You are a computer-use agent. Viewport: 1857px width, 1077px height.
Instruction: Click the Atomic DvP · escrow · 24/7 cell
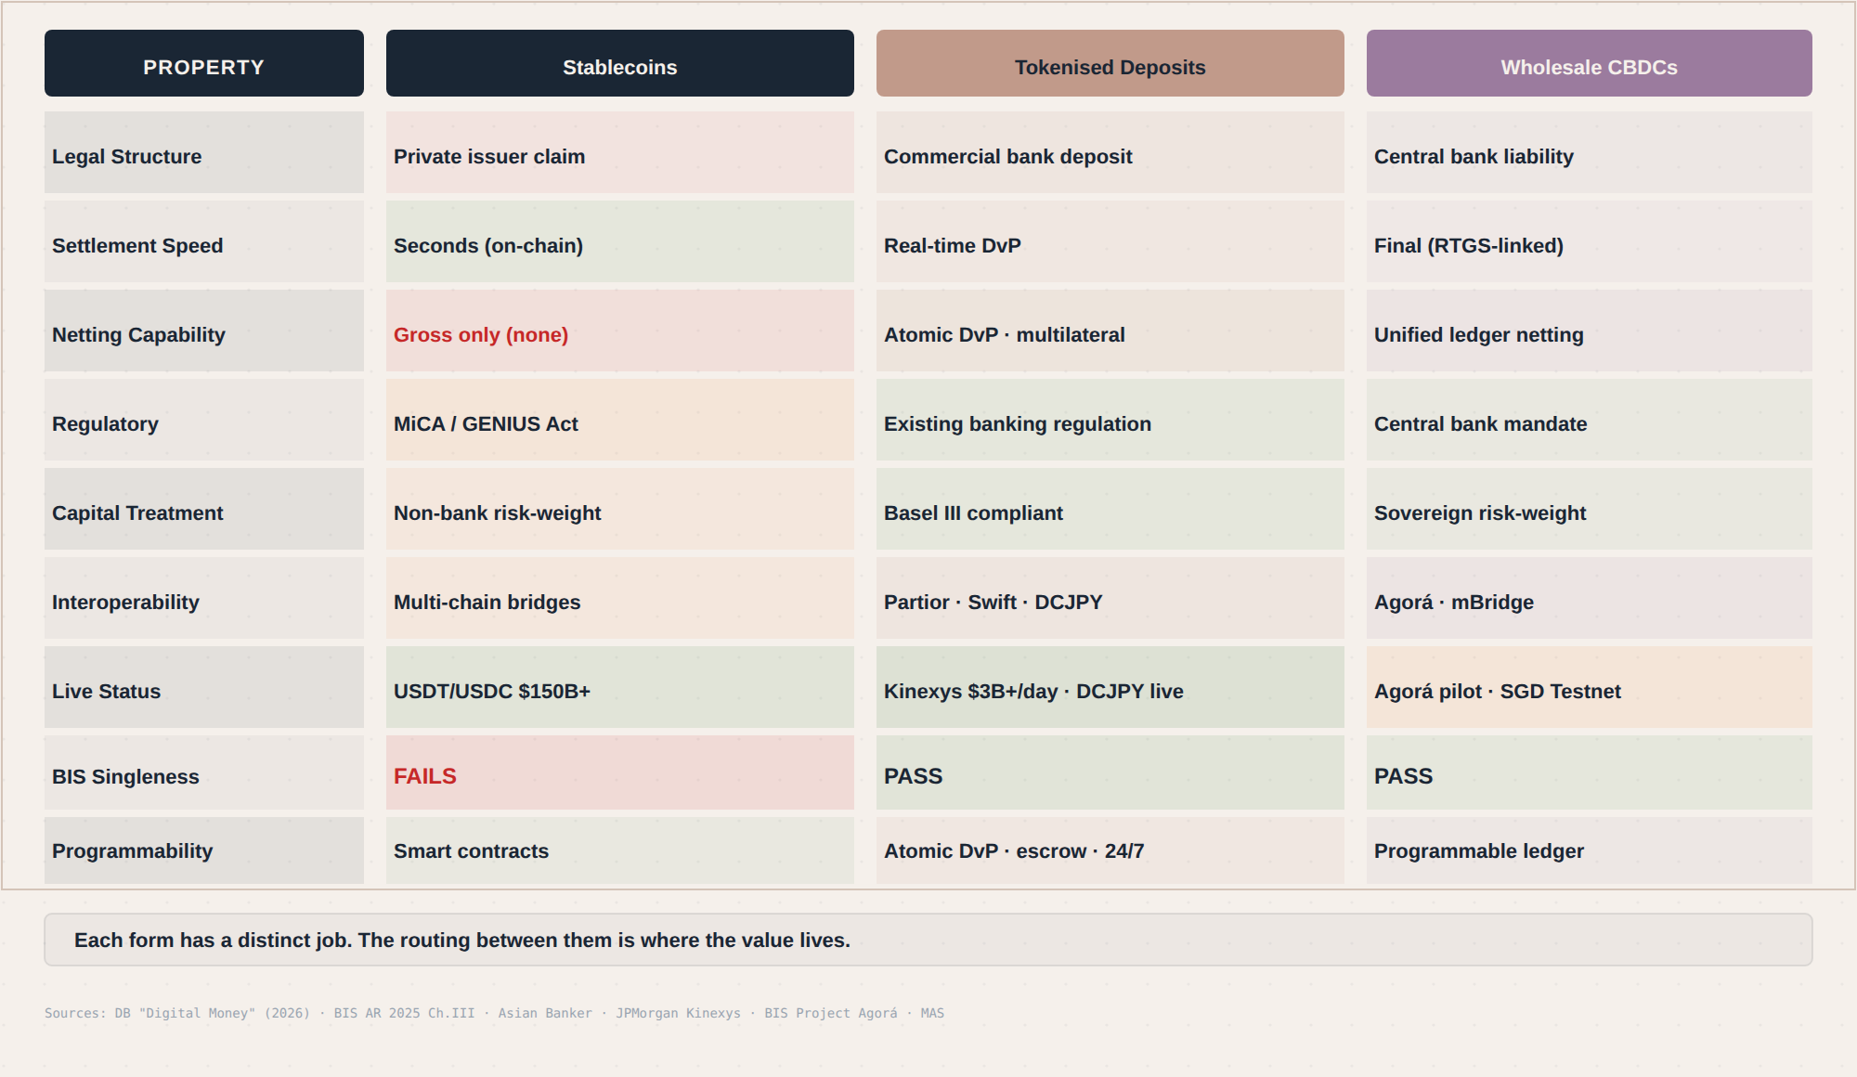pyautogui.click(x=1110, y=850)
